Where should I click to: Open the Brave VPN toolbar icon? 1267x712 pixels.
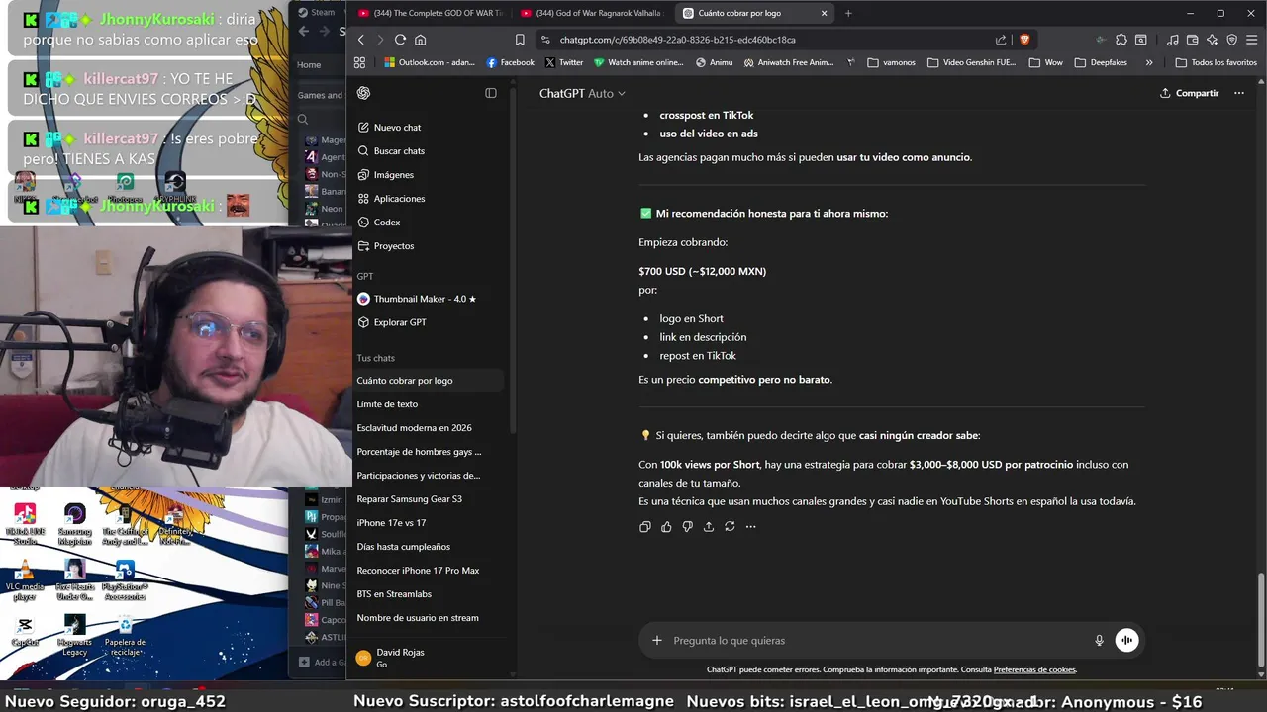coord(1232,40)
